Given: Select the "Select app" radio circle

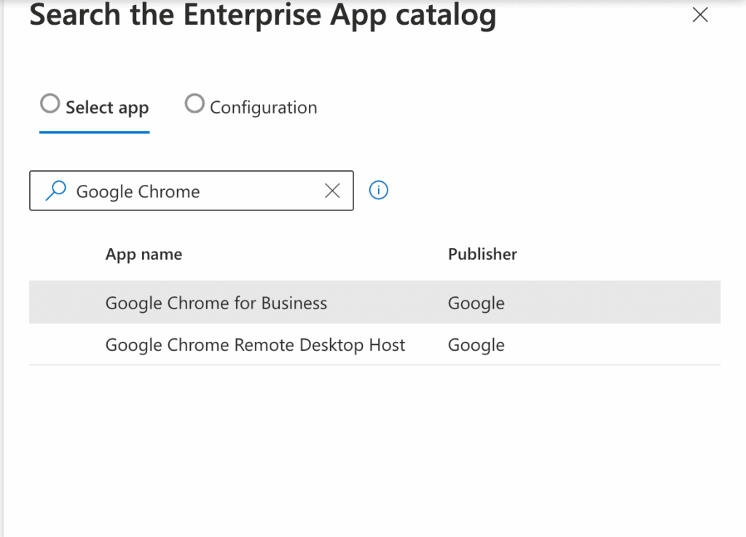Looking at the screenshot, I should click(50, 103).
